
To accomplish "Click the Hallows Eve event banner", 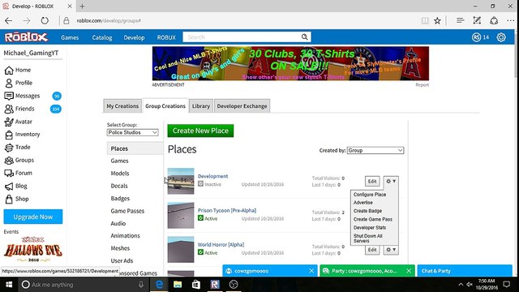I will pyautogui.click(x=33, y=249).
